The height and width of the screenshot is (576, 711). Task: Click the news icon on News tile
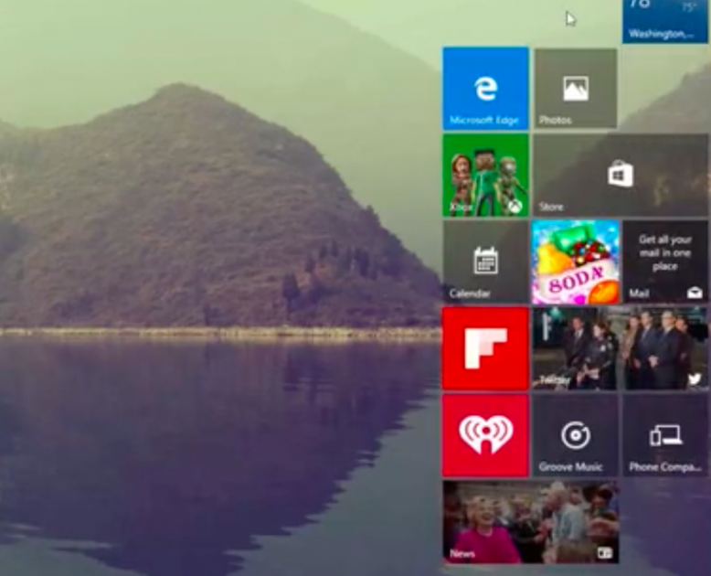[x=604, y=553]
